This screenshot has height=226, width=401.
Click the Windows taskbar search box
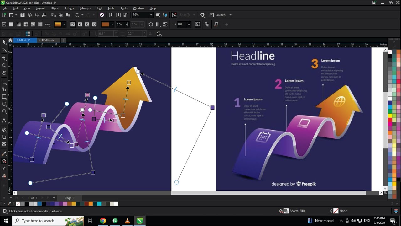[x=48, y=221]
